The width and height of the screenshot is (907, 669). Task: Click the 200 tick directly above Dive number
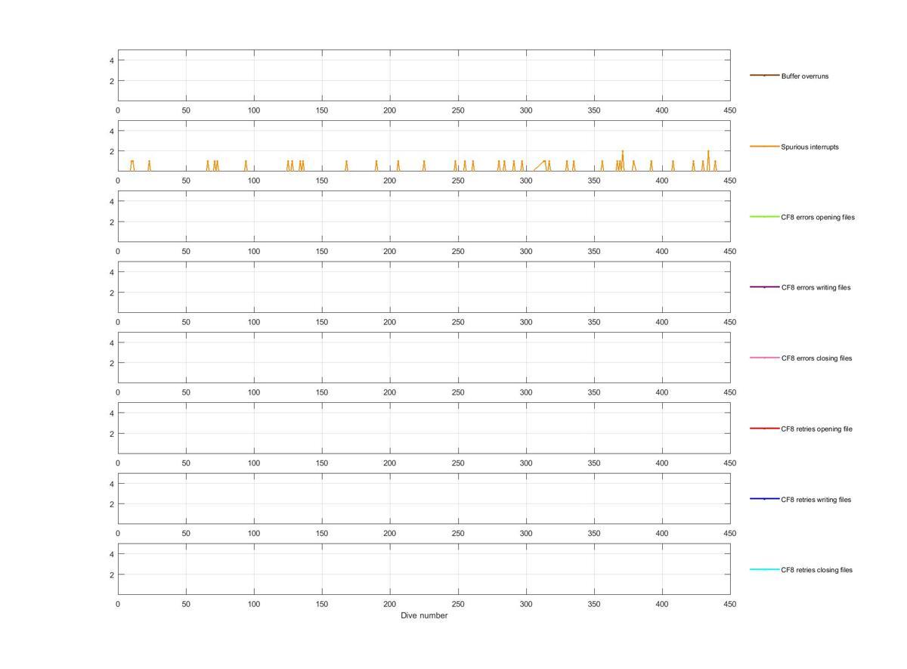(x=390, y=604)
